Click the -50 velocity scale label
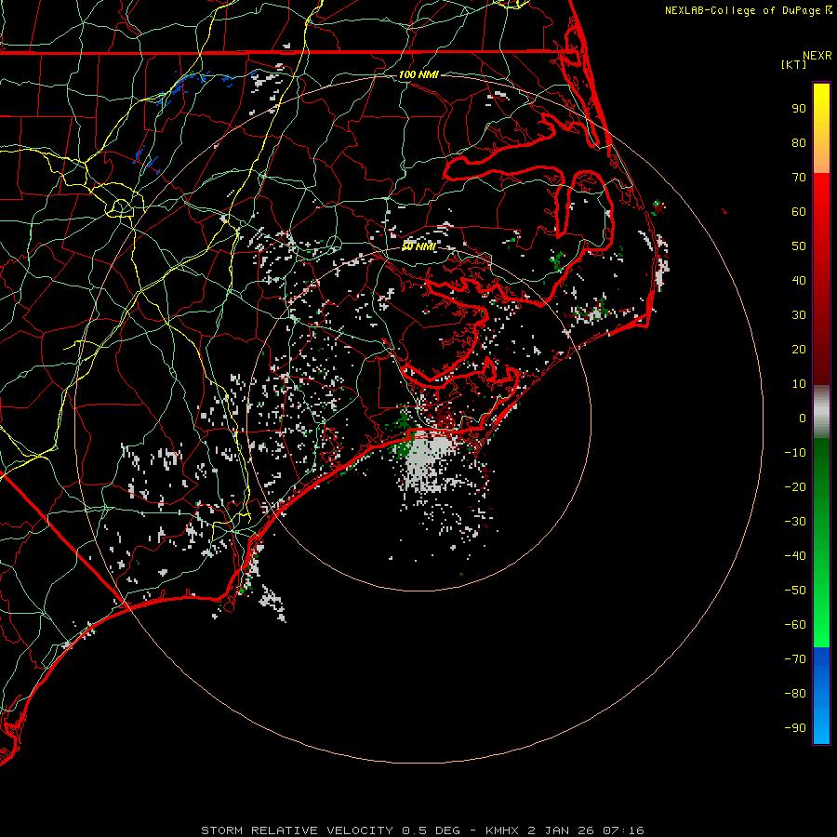 [x=795, y=591]
